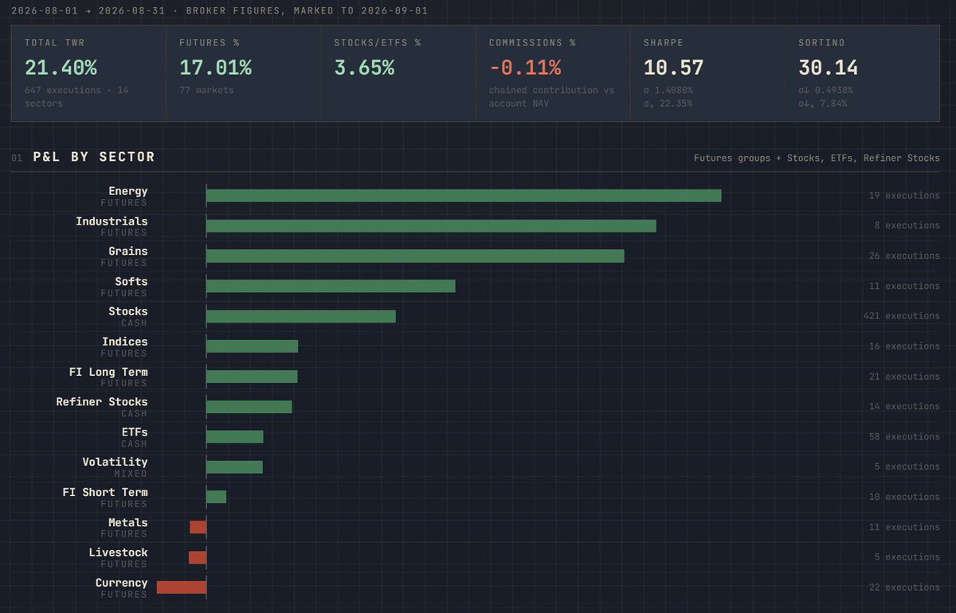The width and height of the screenshot is (956, 613).
Task: Select the FI Long Term bar
Action: tap(252, 377)
